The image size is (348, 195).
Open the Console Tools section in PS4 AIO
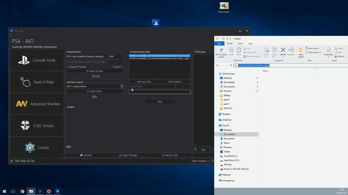(37, 60)
